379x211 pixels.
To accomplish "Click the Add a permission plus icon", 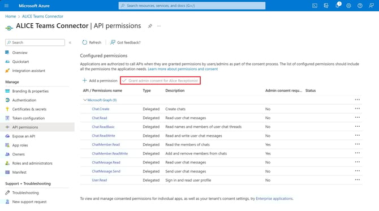I will tap(85, 80).
